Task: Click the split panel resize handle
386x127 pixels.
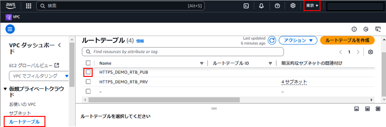Action: pos(214,109)
